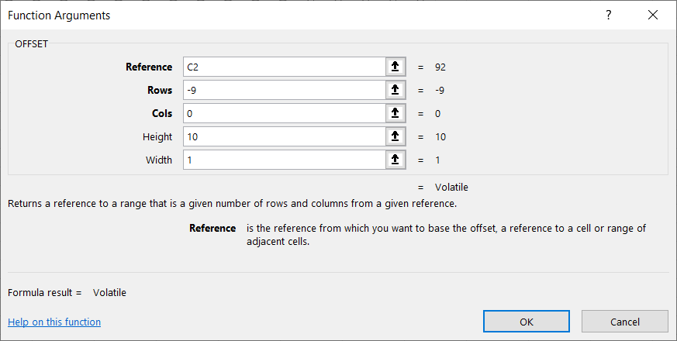Click the Width argument label
677x341 pixels.
click(x=159, y=160)
